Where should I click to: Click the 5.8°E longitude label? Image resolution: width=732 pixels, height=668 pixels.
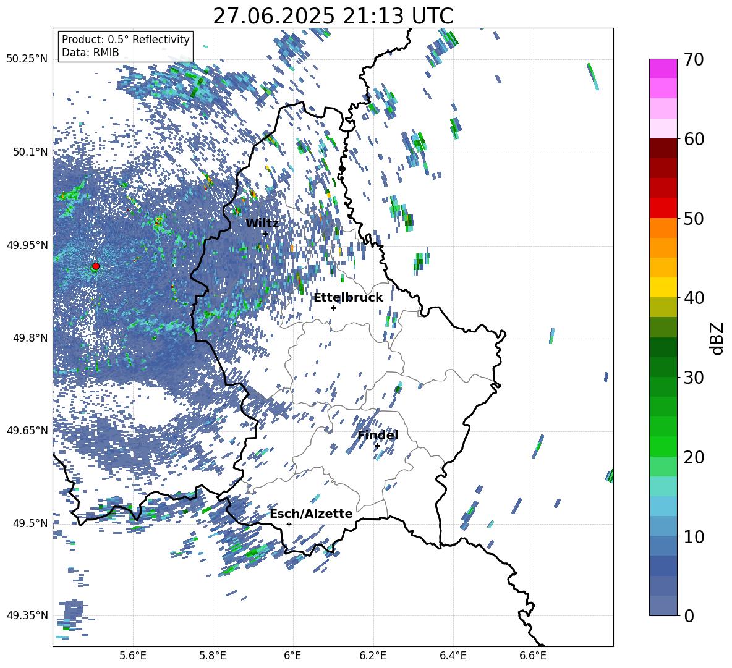coord(213,656)
